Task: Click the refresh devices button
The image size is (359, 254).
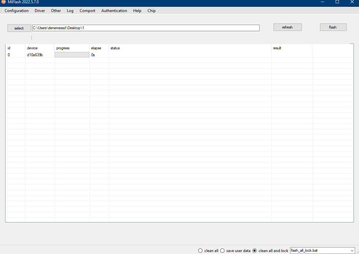Action: [288, 27]
